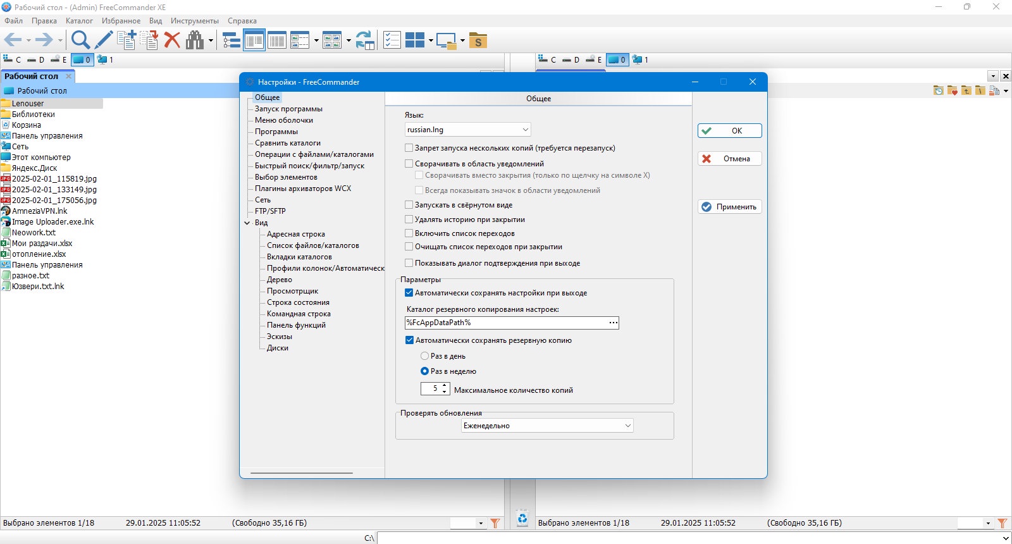Open the orange S favorite folder icon
1012x544 pixels.
(x=478, y=40)
